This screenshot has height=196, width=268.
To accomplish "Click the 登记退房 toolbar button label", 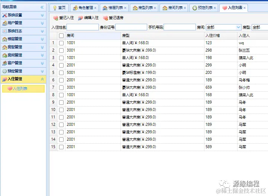I will [116, 18].
